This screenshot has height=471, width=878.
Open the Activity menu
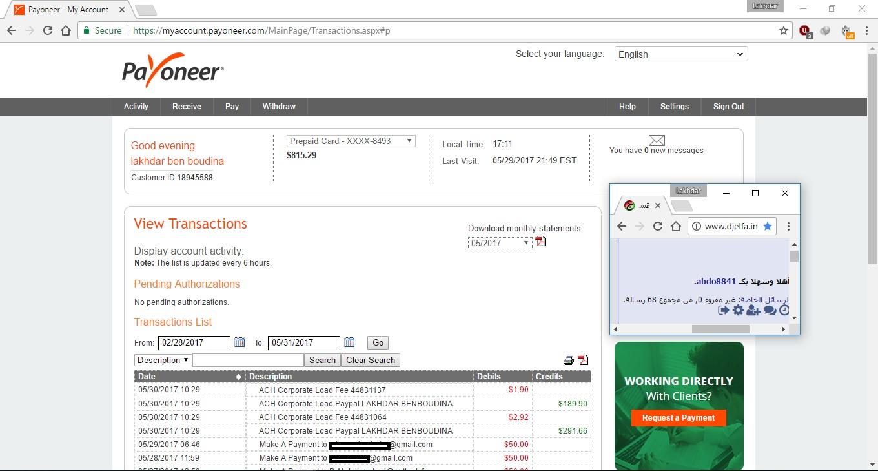coord(136,107)
